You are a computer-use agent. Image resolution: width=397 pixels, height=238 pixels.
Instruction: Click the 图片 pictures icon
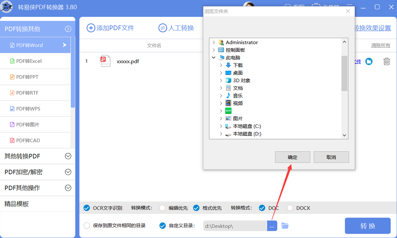228,118
